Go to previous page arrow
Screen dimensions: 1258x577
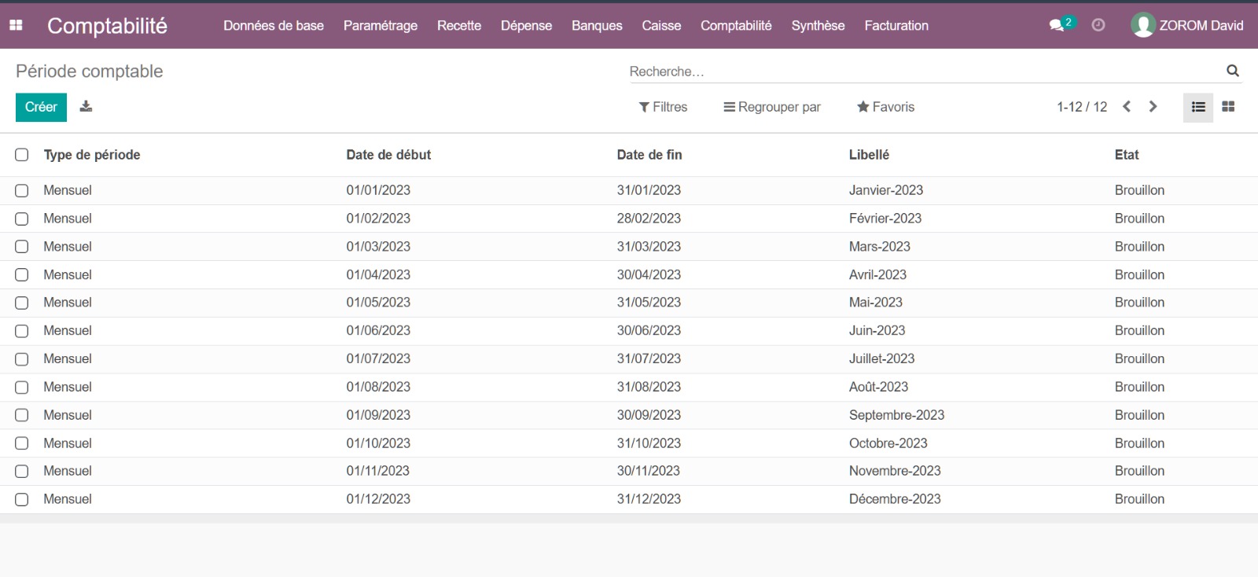(x=1127, y=107)
